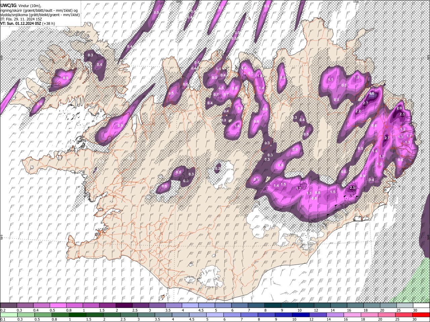Screen dimensions: 430x322
Task: Click the '4.5' label in the top legend row
Action: [201, 310]
